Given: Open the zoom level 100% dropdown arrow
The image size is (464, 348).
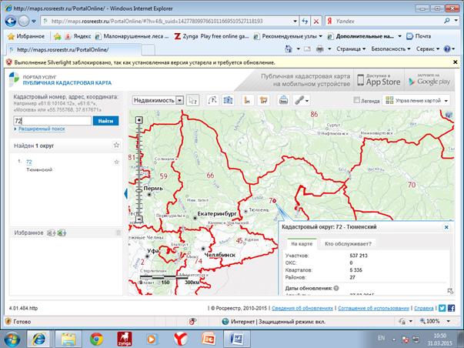Looking at the screenshot, I should [449, 321].
